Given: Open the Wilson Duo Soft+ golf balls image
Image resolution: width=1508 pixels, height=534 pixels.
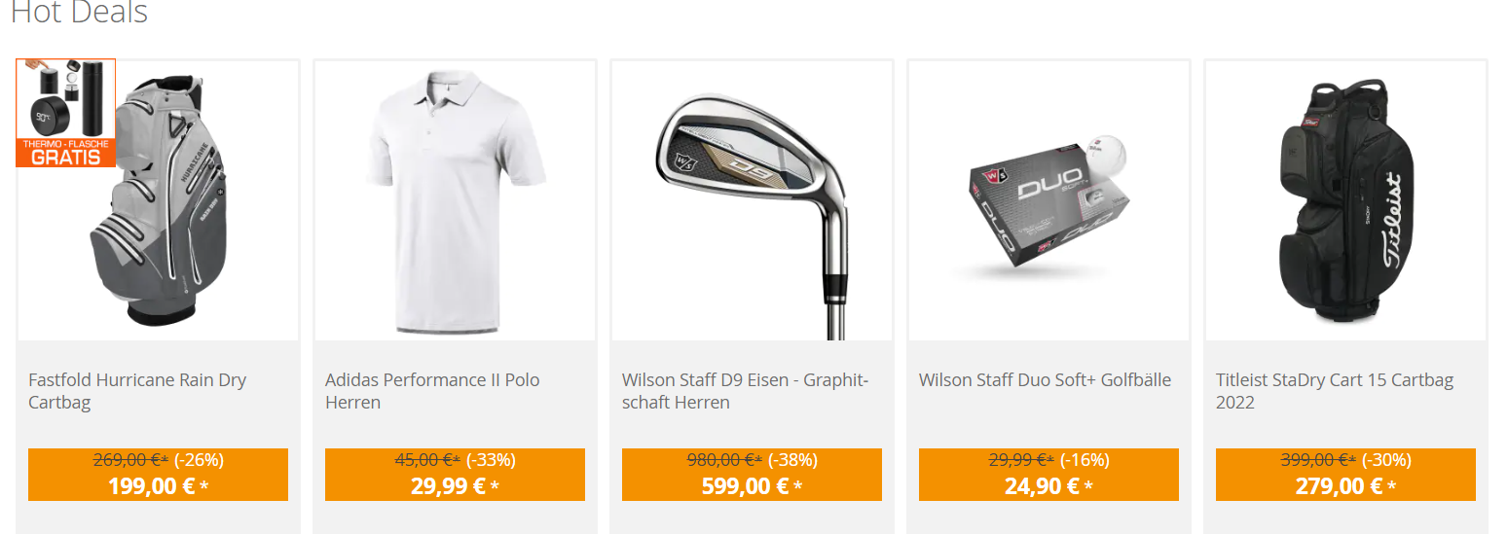Looking at the screenshot, I should click(1048, 200).
